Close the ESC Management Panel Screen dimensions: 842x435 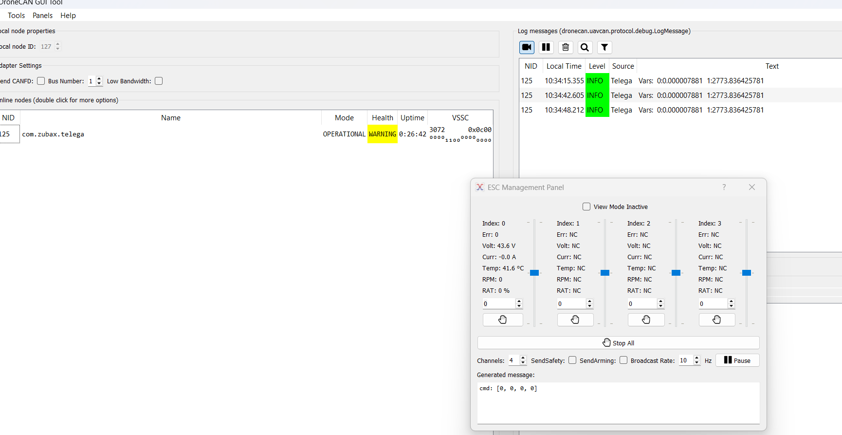point(752,187)
